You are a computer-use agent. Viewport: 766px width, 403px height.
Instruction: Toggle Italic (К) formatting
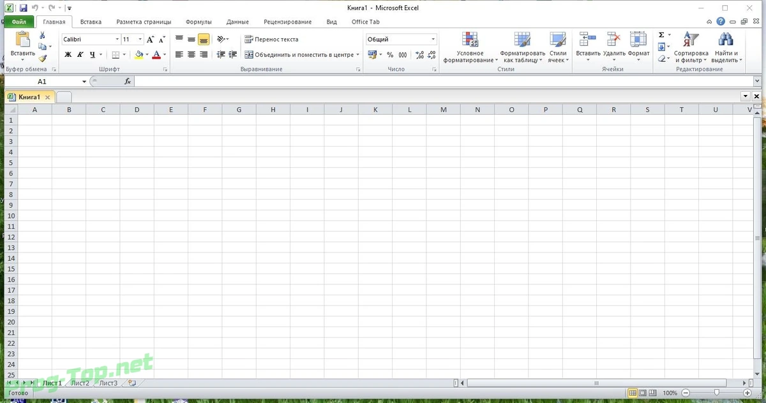(80, 55)
